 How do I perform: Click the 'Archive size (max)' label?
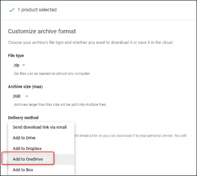pyautogui.click(x=25, y=86)
